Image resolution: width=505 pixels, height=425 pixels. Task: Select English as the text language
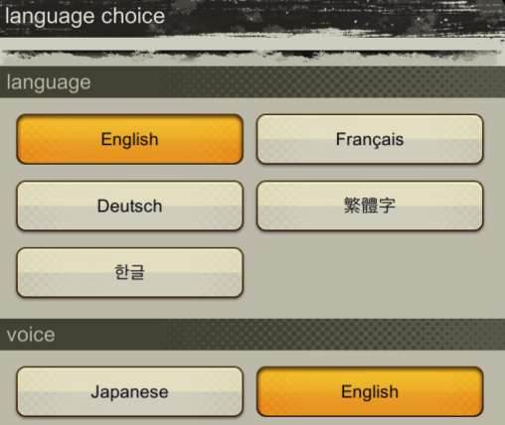coord(129,139)
